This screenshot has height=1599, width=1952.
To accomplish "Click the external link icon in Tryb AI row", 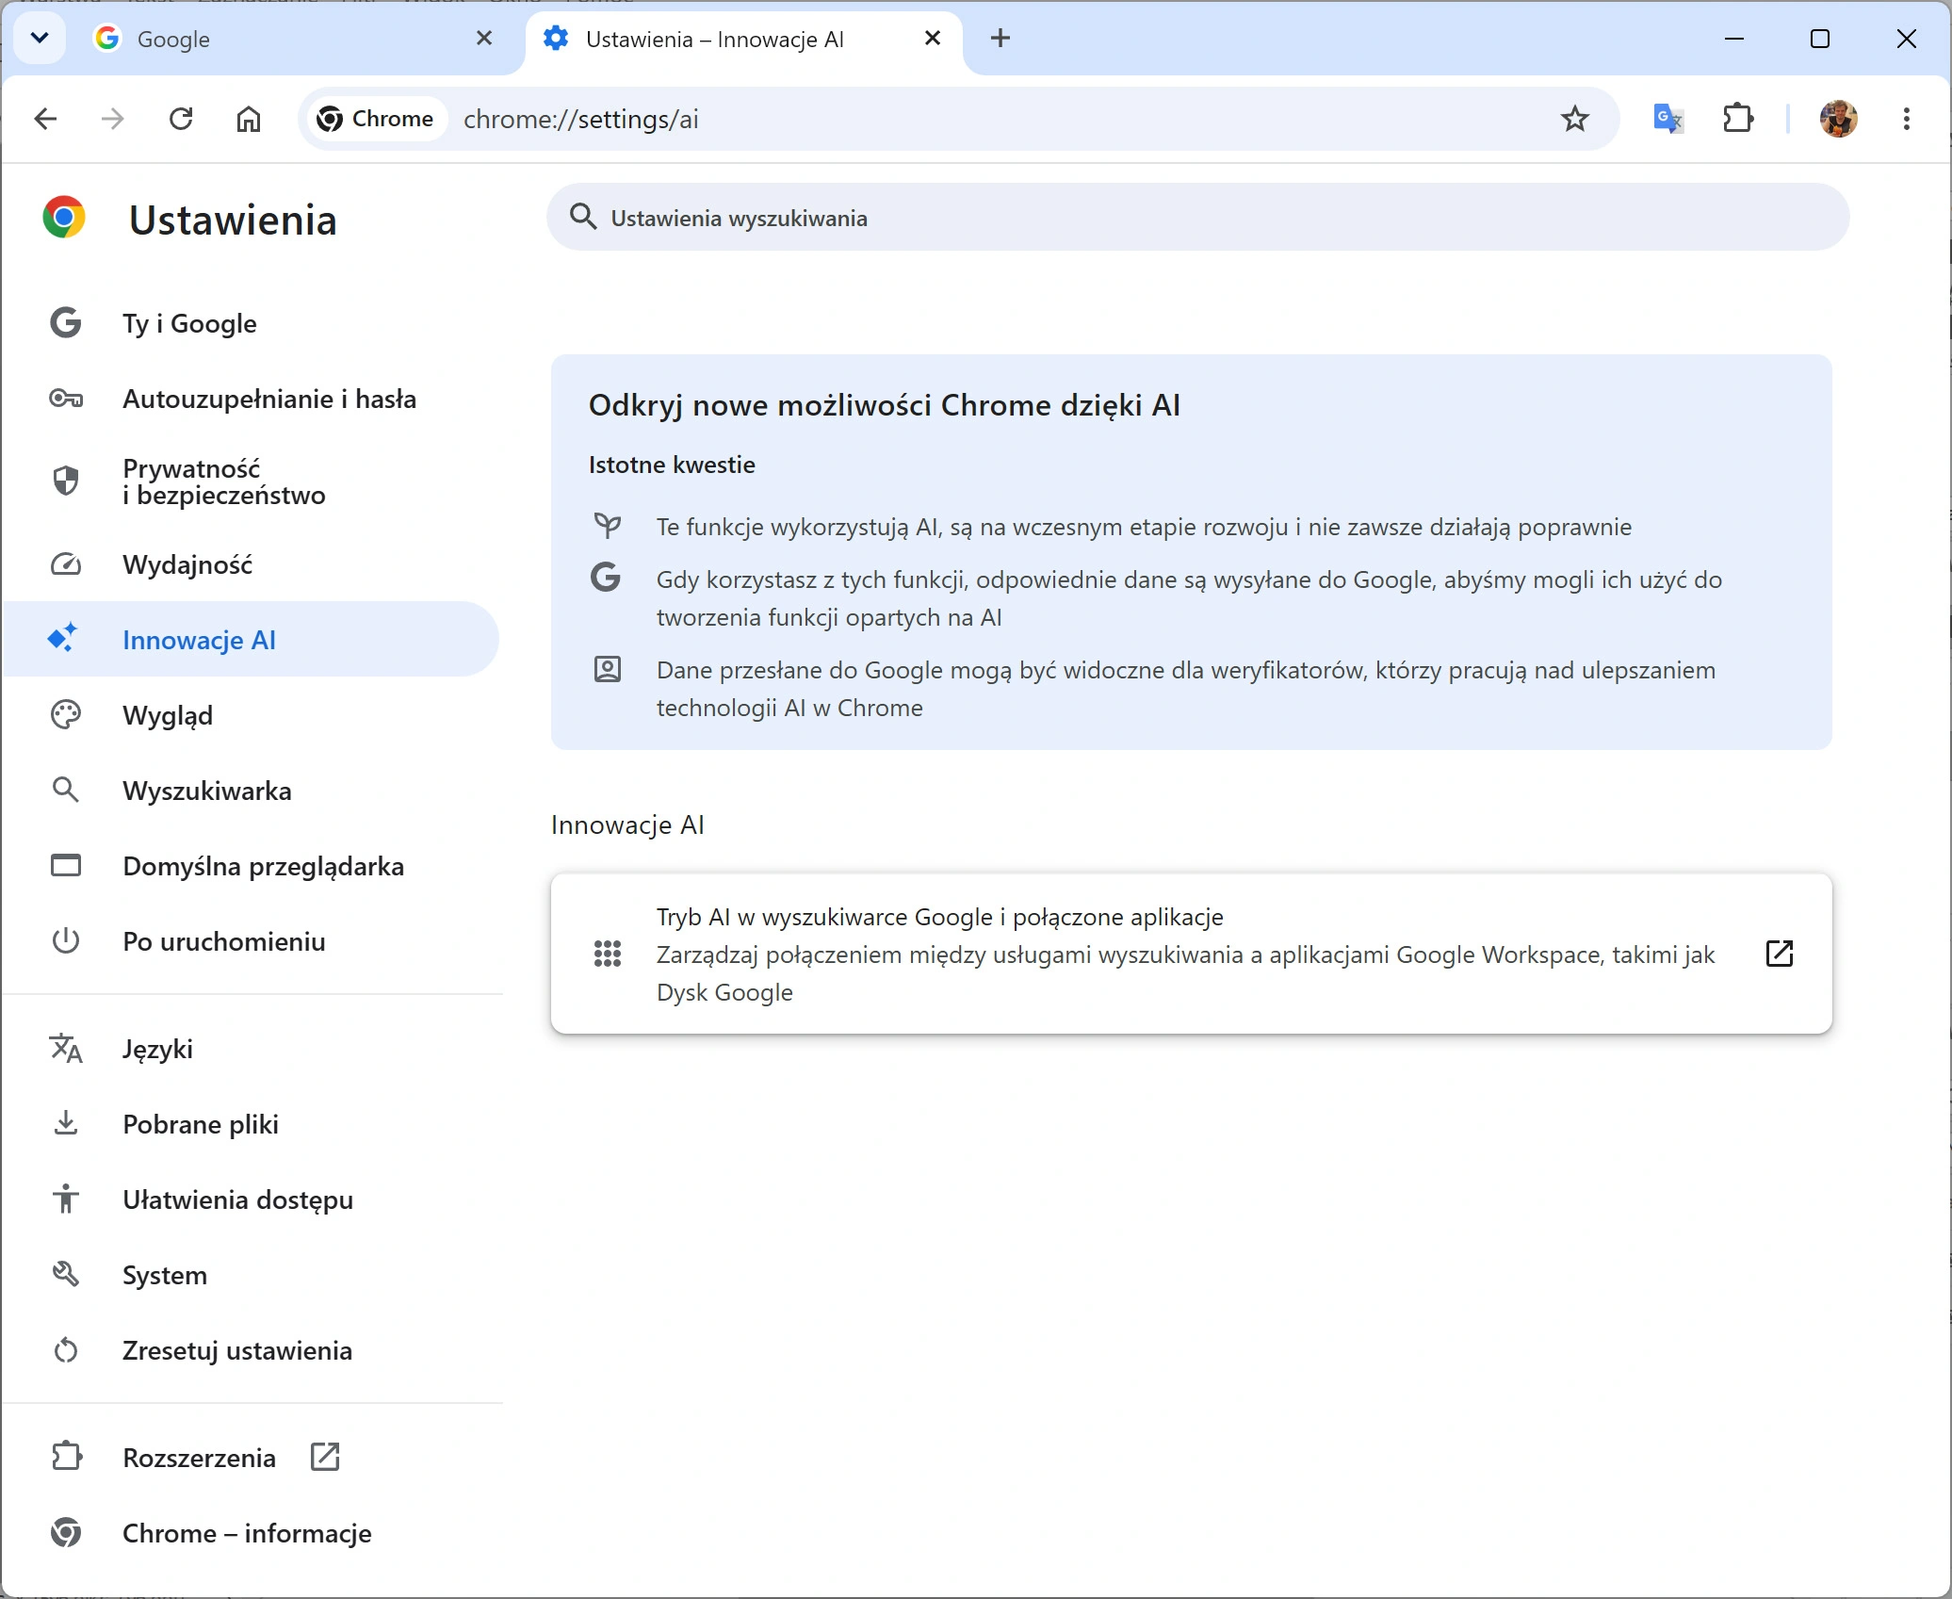I will point(1779,954).
